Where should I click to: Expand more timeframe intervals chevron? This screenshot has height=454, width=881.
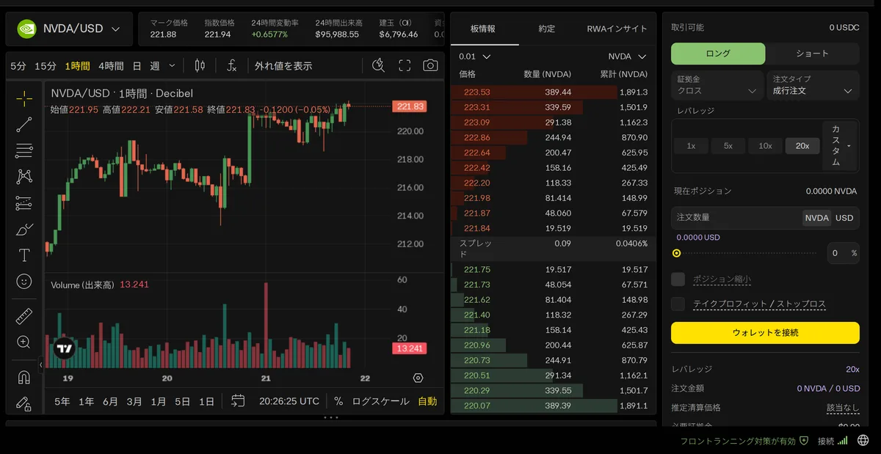(x=173, y=65)
